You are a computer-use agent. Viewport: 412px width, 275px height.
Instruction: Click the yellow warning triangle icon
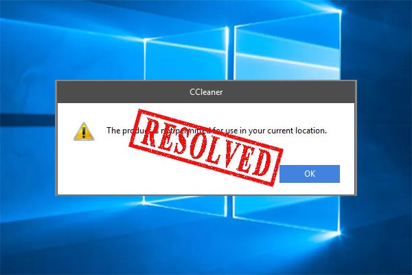(84, 131)
